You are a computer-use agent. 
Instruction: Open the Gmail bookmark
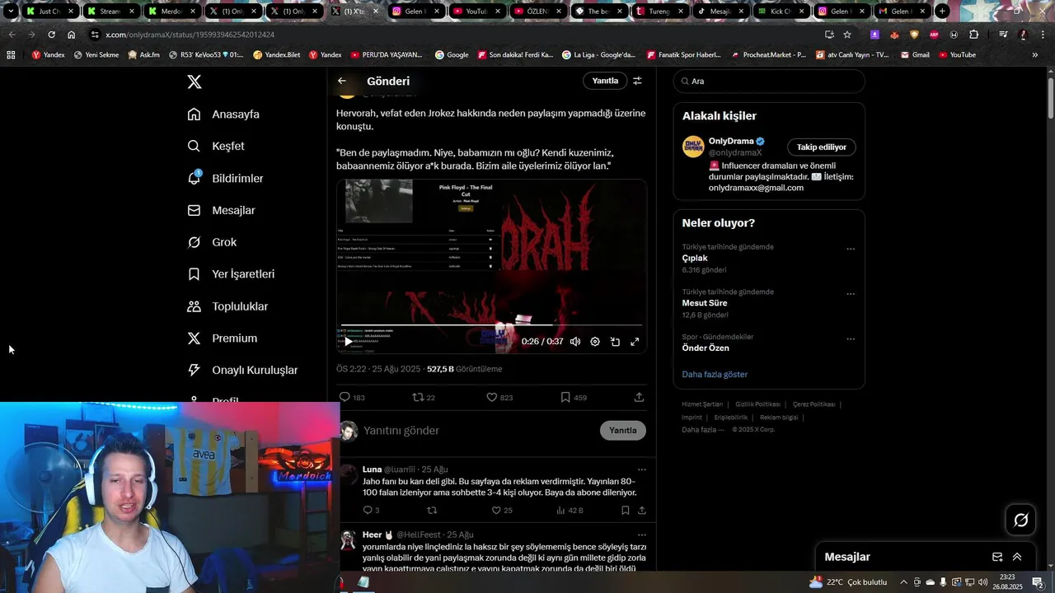tap(915, 55)
